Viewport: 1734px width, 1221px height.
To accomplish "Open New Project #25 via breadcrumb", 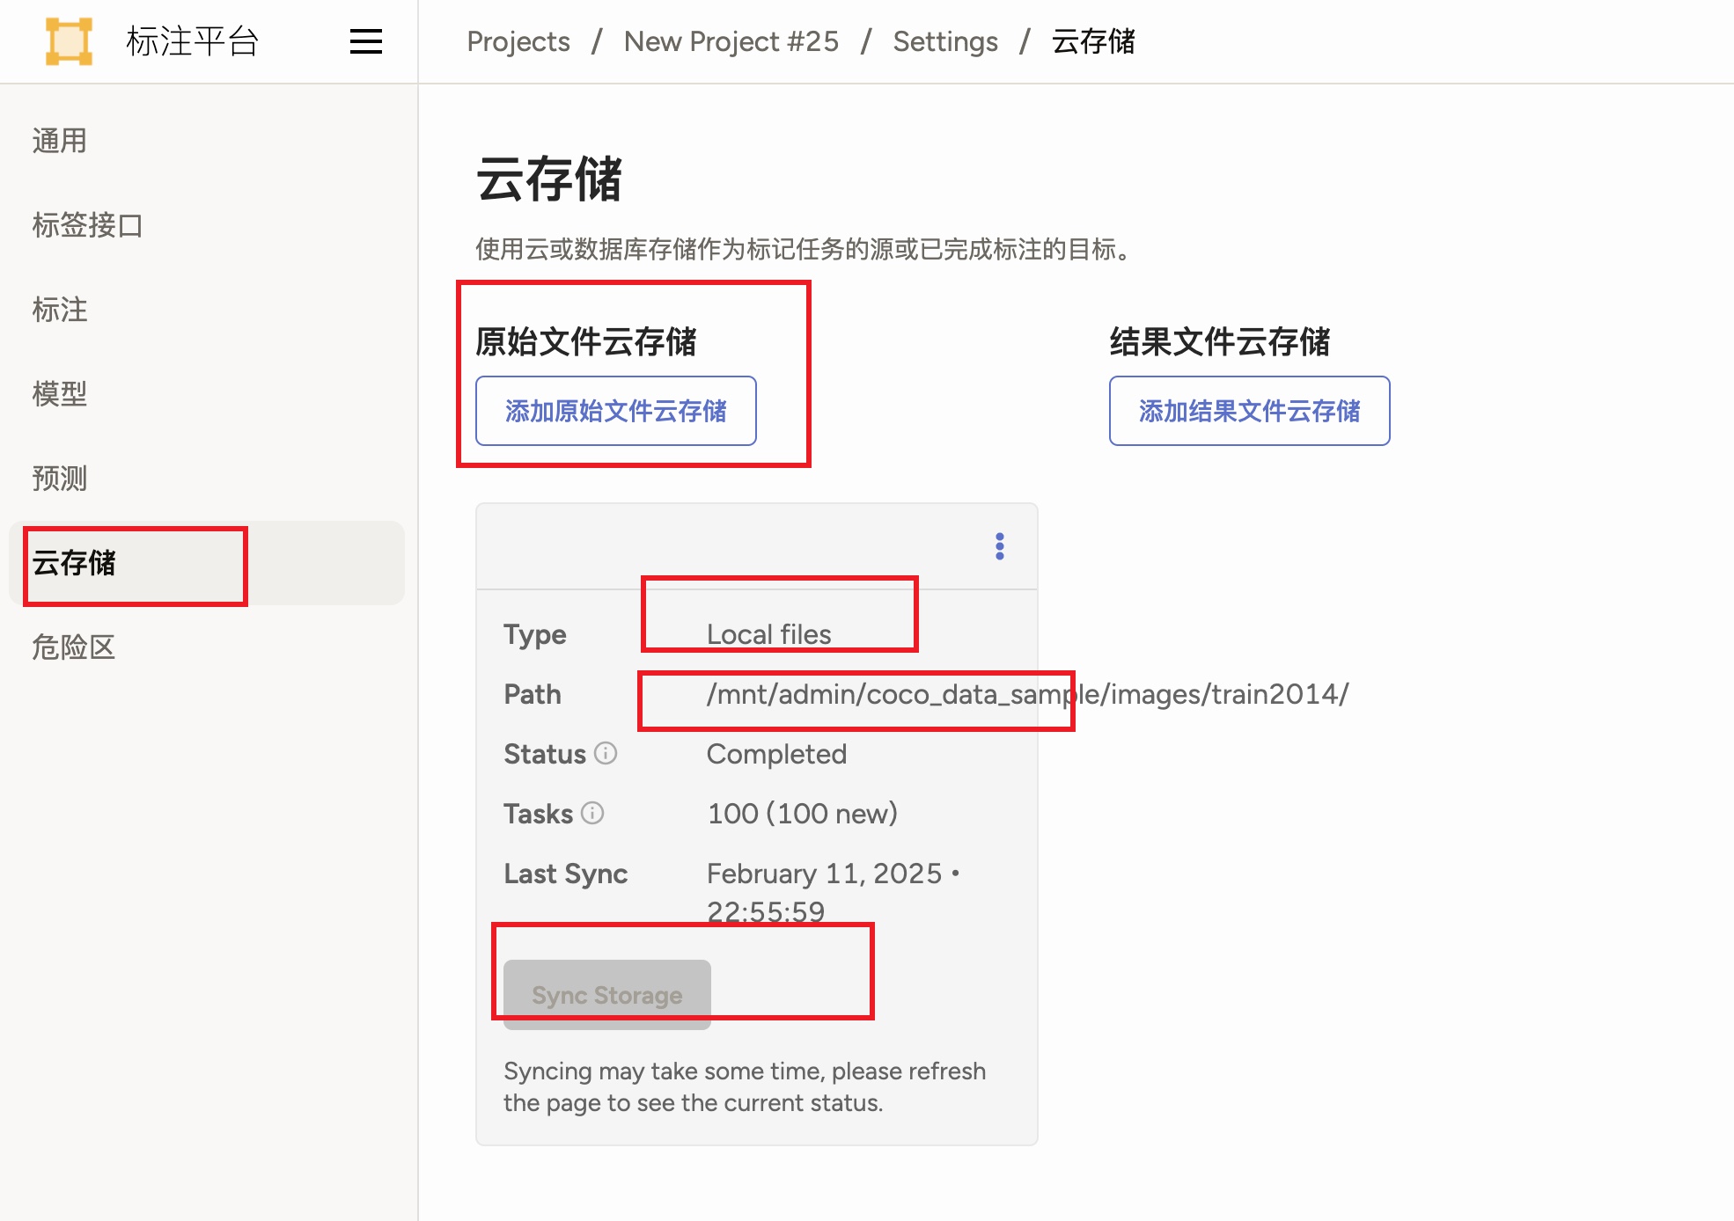I will point(731,40).
